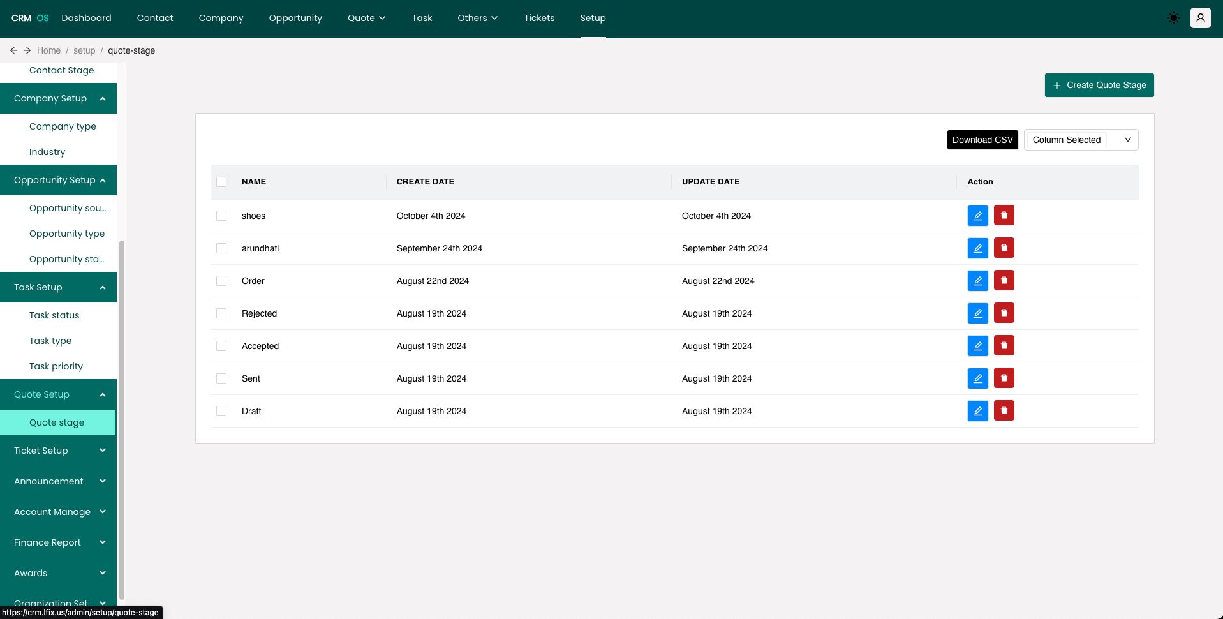Tick the select-all checkbox in table header

(x=221, y=182)
